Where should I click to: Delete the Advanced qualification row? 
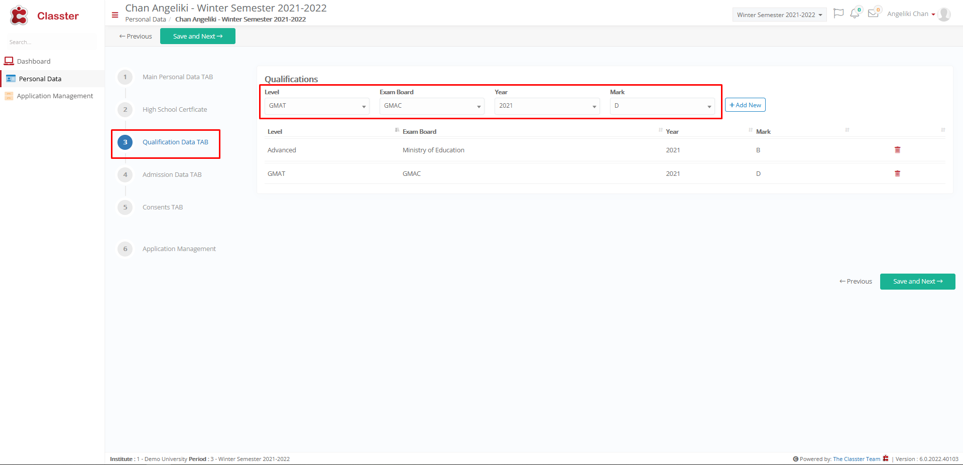tap(897, 150)
